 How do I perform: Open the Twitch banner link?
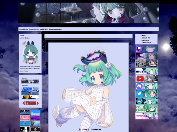(x=147, y=49)
